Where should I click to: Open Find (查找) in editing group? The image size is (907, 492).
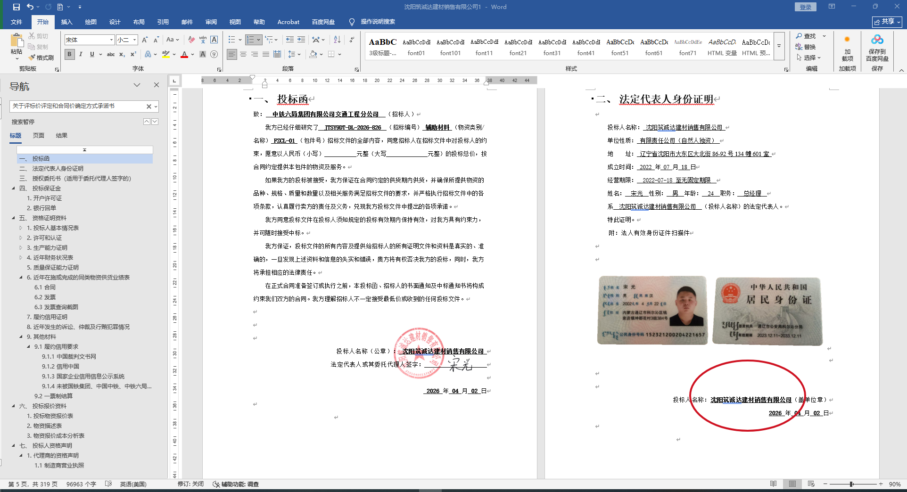[806, 36]
